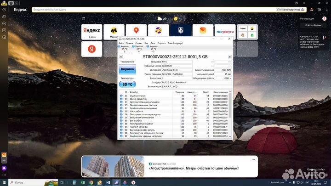The image size is (331, 186).
Task: Open the Язык(Language) menu
Action: 175,43
